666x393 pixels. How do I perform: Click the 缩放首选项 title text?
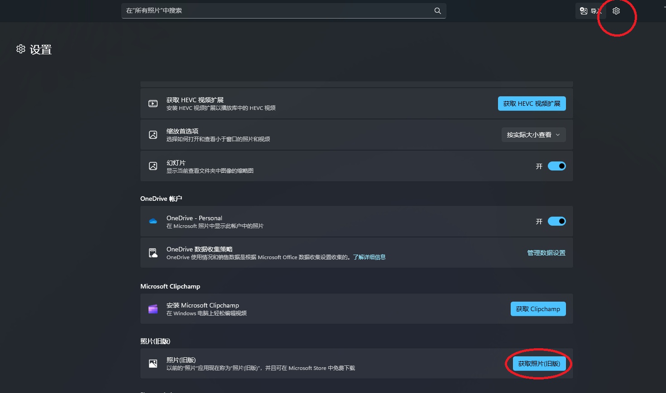(182, 131)
